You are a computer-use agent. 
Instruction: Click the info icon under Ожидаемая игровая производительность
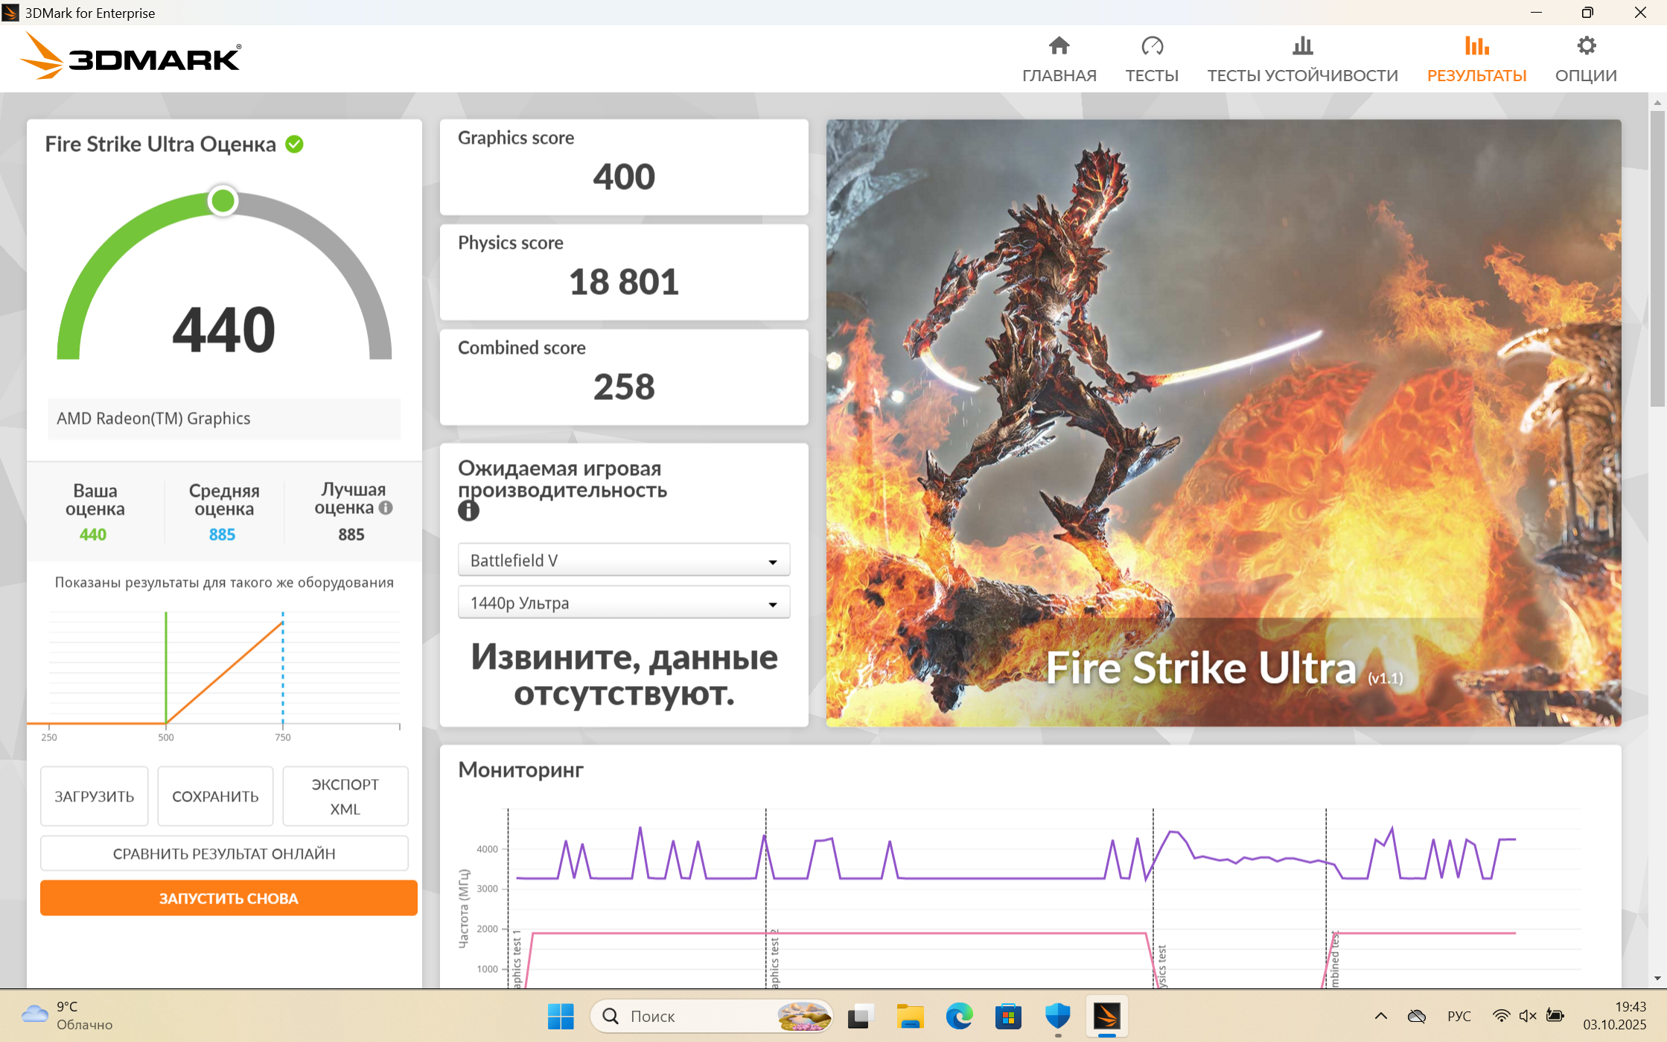coord(468,511)
